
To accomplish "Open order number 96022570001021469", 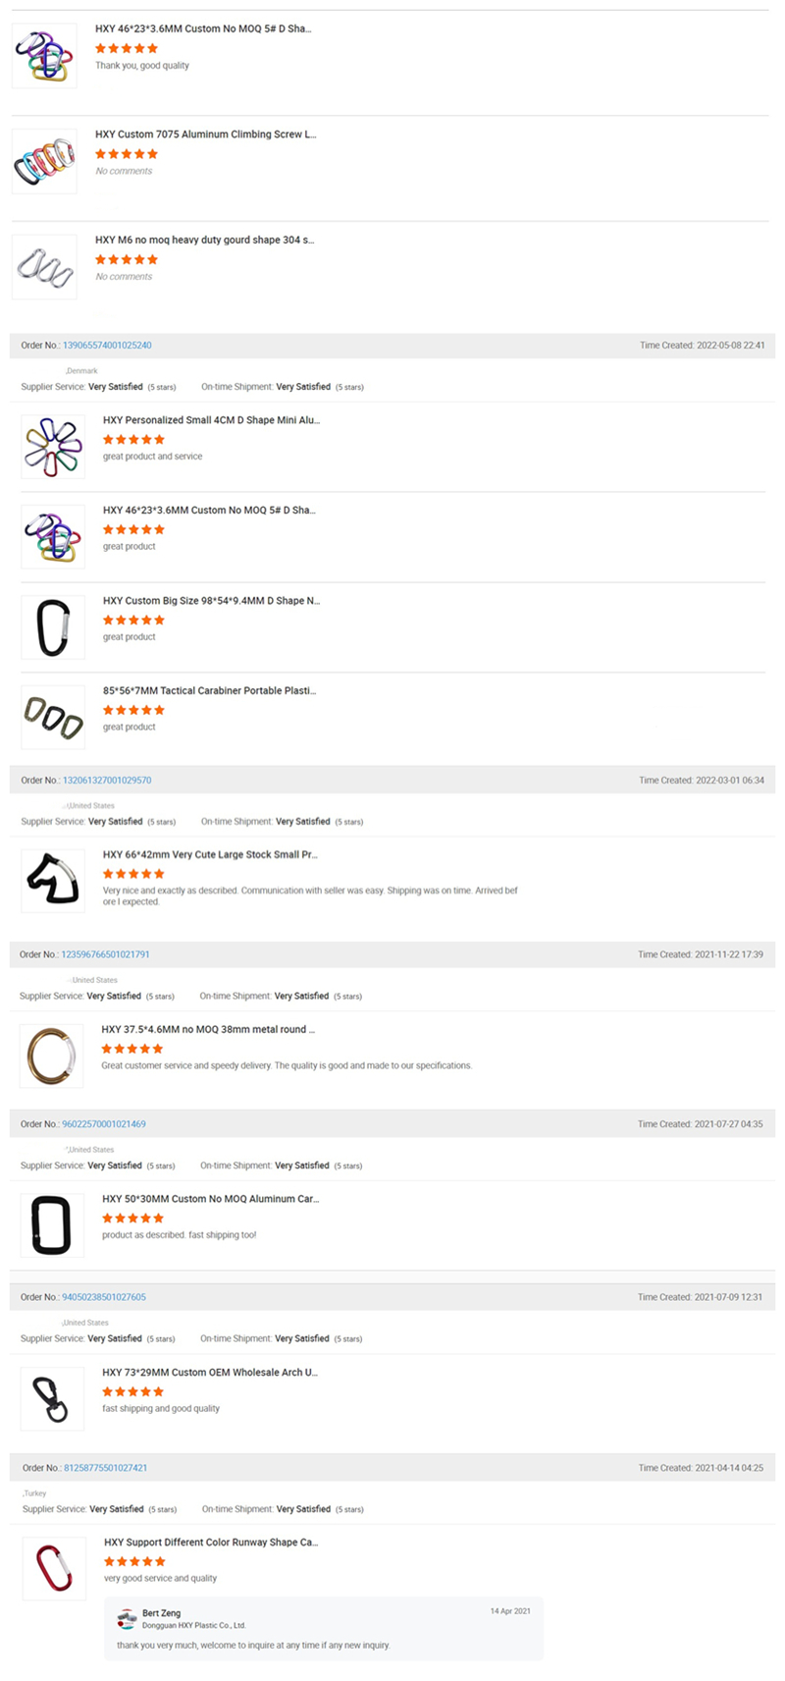I will pyautogui.click(x=104, y=1124).
